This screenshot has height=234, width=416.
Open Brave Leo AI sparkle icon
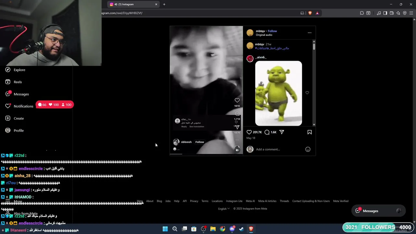point(398,13)
